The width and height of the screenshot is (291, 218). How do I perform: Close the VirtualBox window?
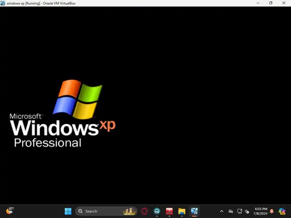click(284, 3)
